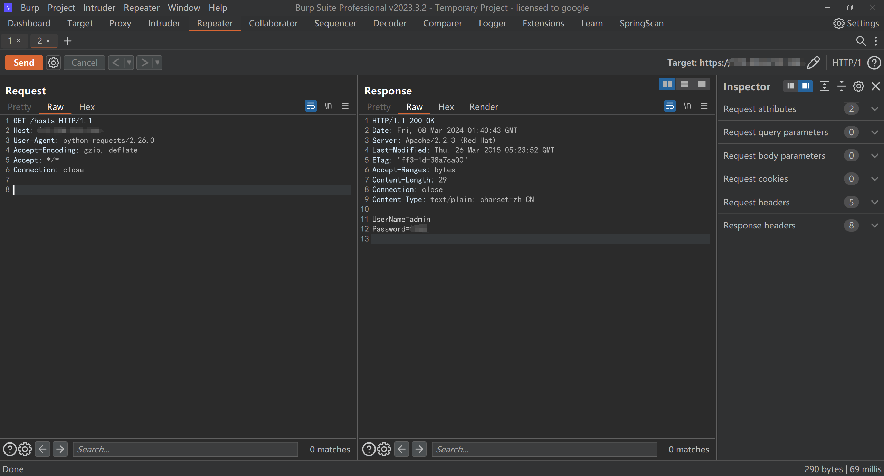Viewport: 884px width, 476px height.
Task: Switch HTTP/1 protocol selector
Action: click(846, 63)
